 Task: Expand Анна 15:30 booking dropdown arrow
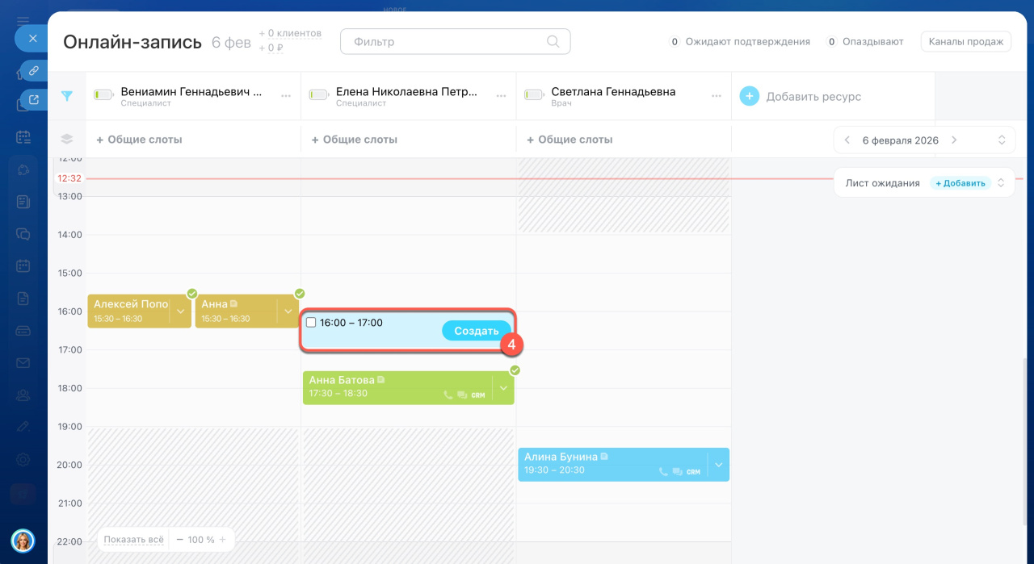pos(288,311)
